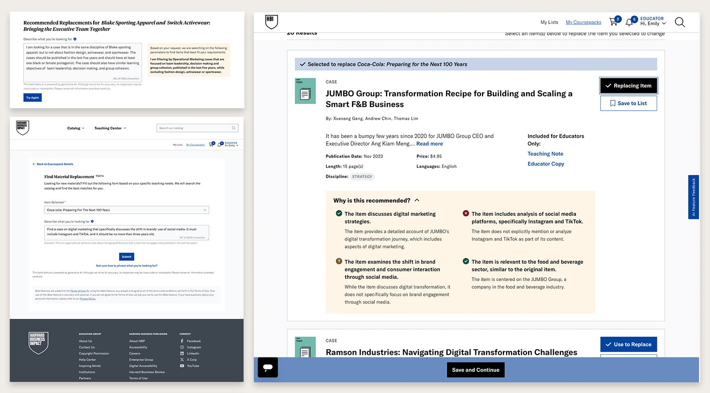The image size is (710, 393).
Task: Click the Facebook icon in the footer
Action: click(182, 341)
